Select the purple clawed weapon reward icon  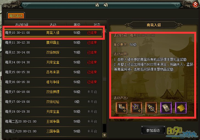[136, 108]
